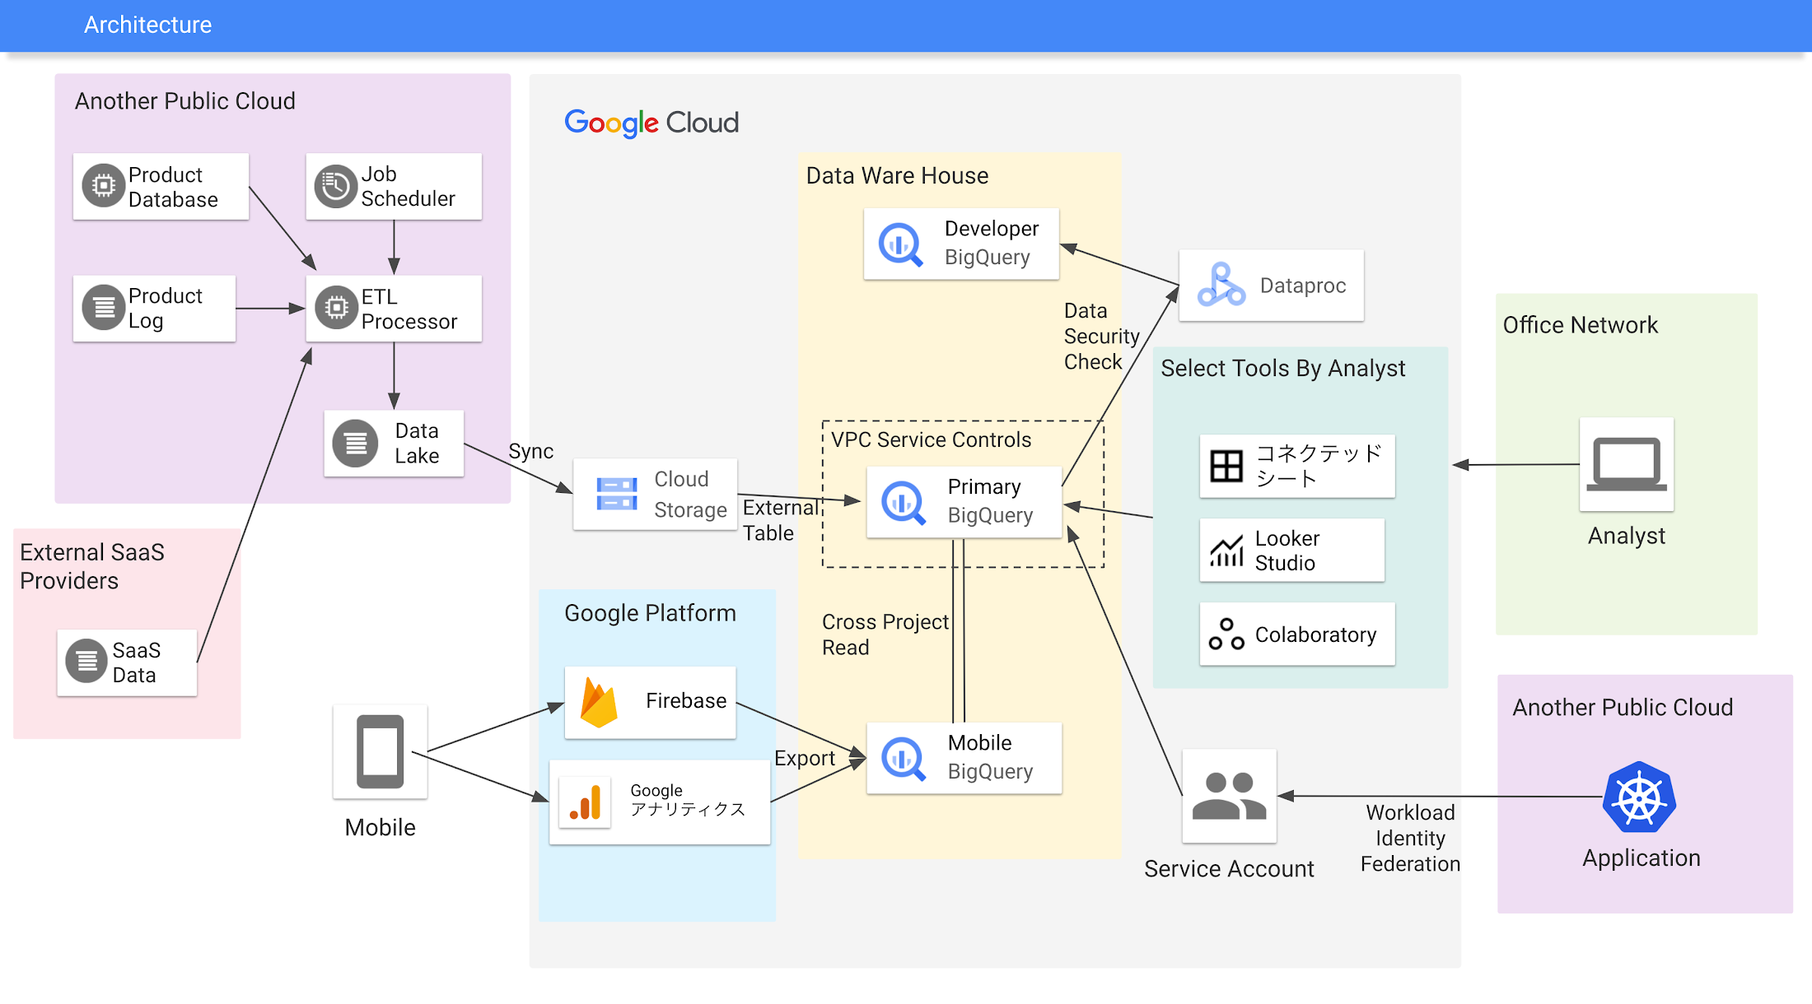Click the Product Log storage icon

103,308
